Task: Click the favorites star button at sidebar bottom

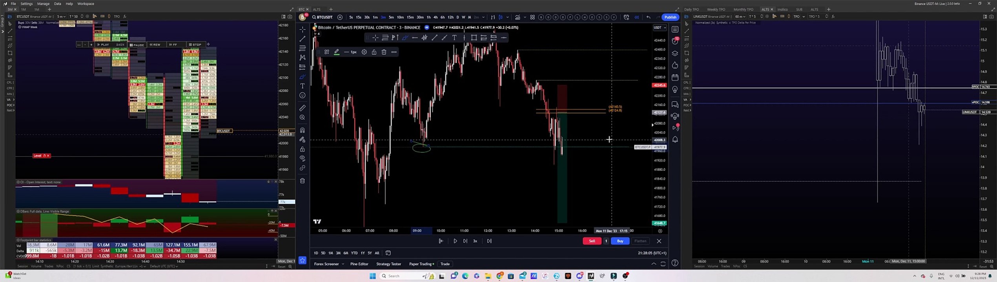Action: 302,260
